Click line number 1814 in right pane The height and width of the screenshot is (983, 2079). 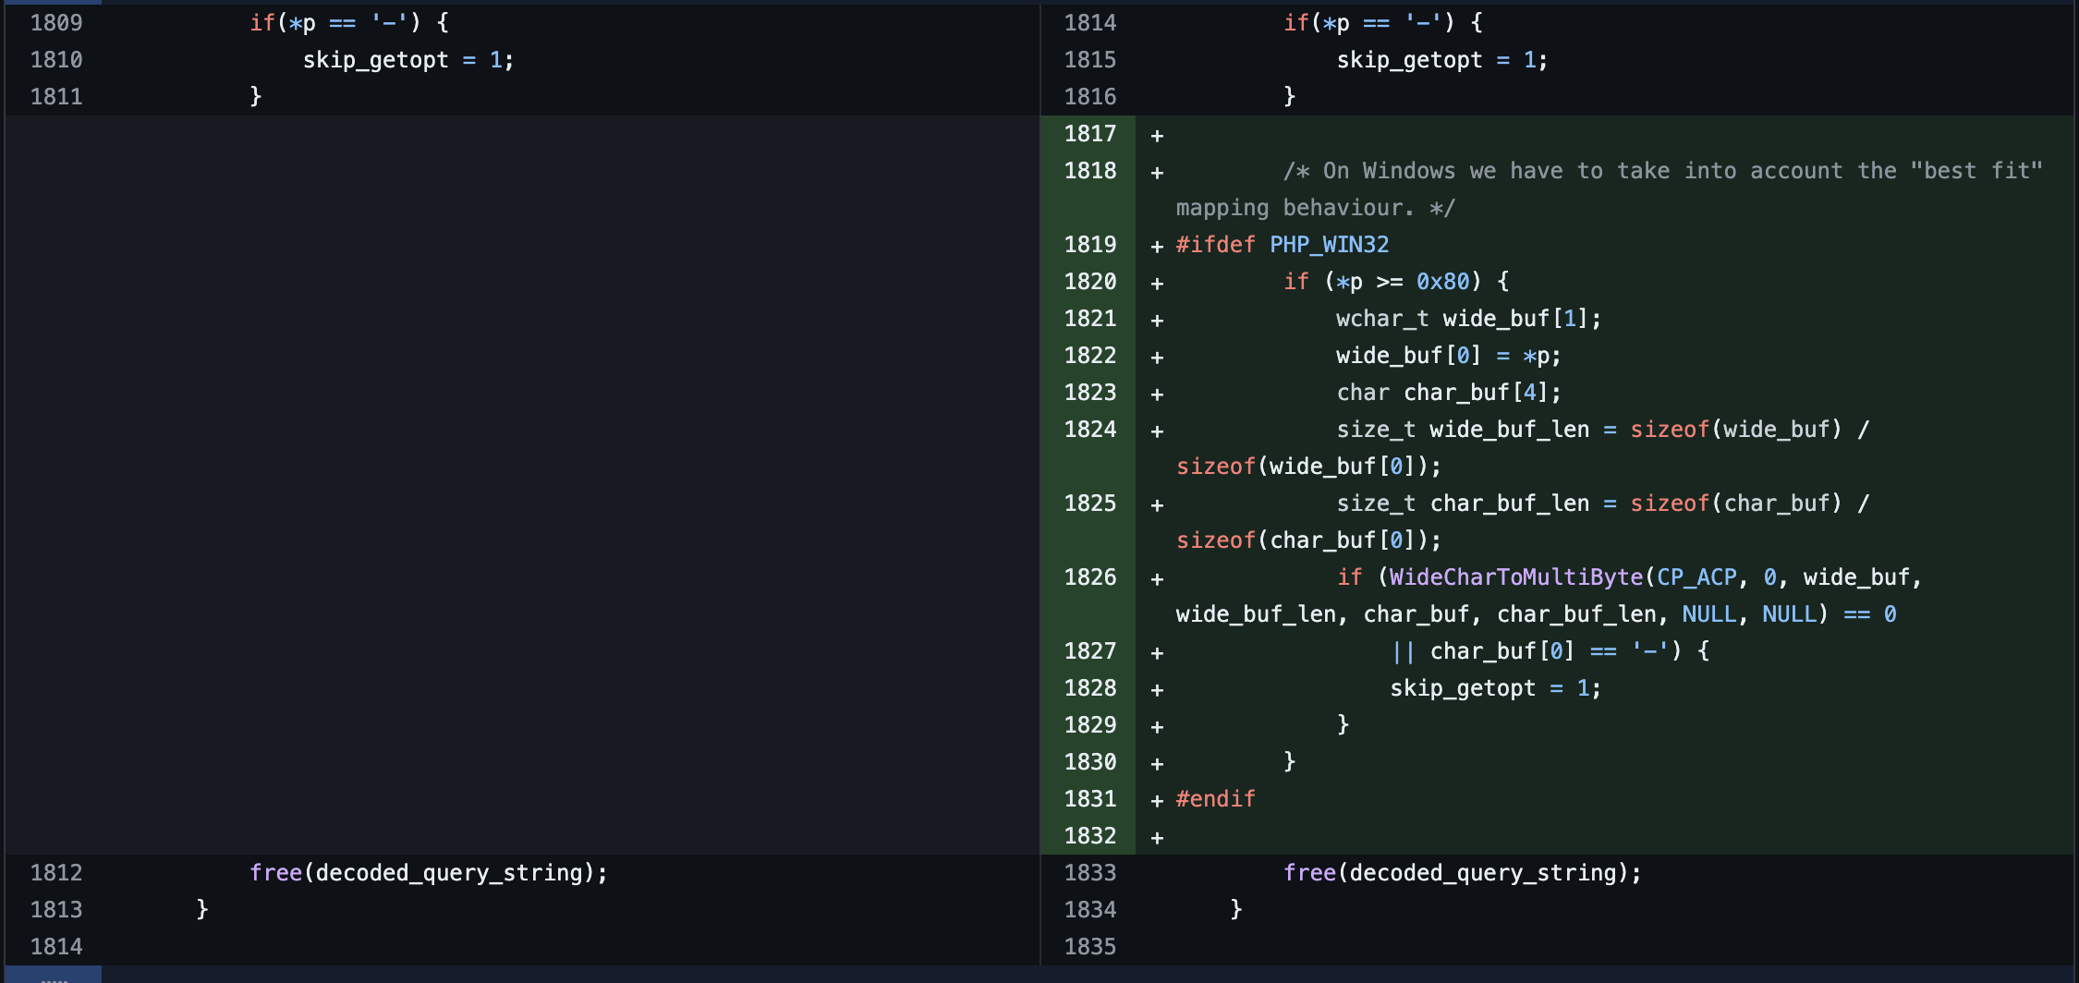1090,23
